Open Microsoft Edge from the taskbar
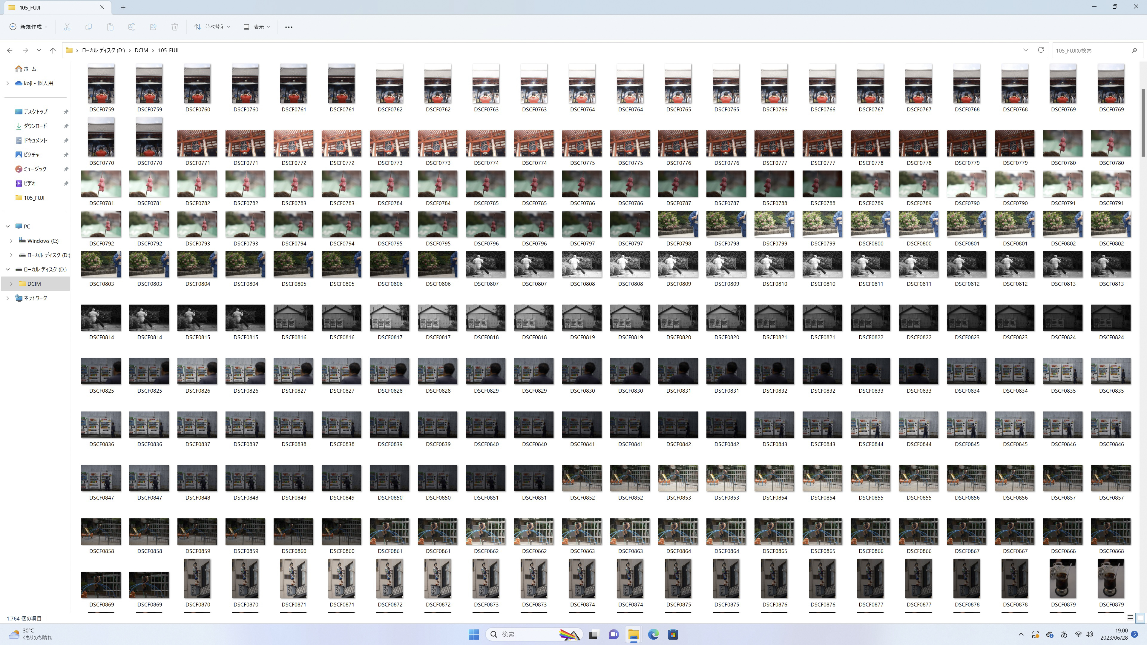1147x645 pixels. pos(653,634)
